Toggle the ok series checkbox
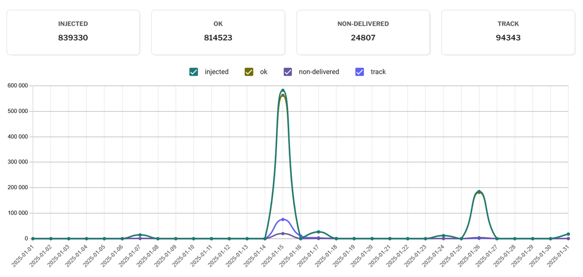 pyautogui.click(x=249, y=72)
